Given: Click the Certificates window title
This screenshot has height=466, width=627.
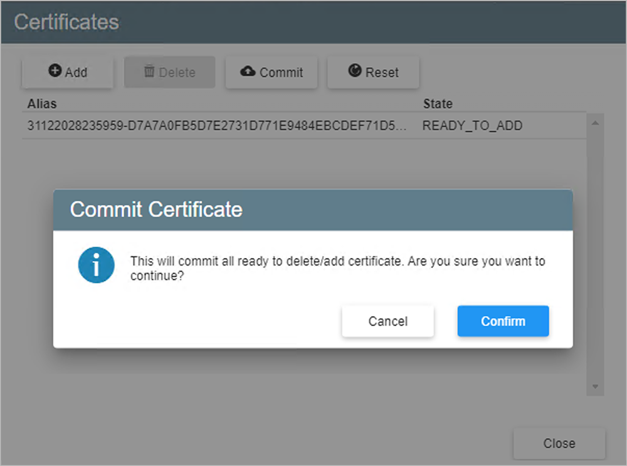Looking at the screenshot, I should [66, 22].
